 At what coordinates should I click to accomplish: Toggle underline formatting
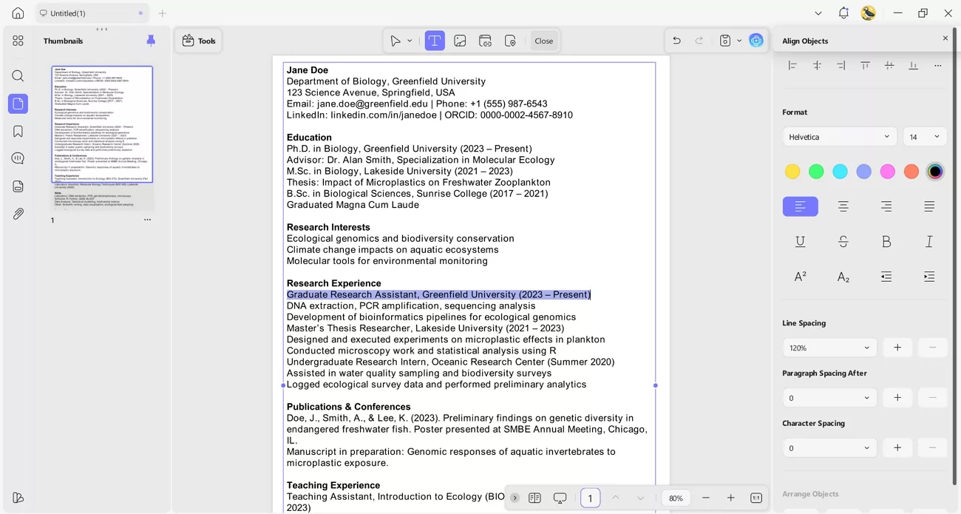[x=801, y=242]
